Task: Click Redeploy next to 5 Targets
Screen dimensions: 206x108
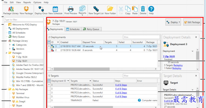Action: tap(178, 65)
